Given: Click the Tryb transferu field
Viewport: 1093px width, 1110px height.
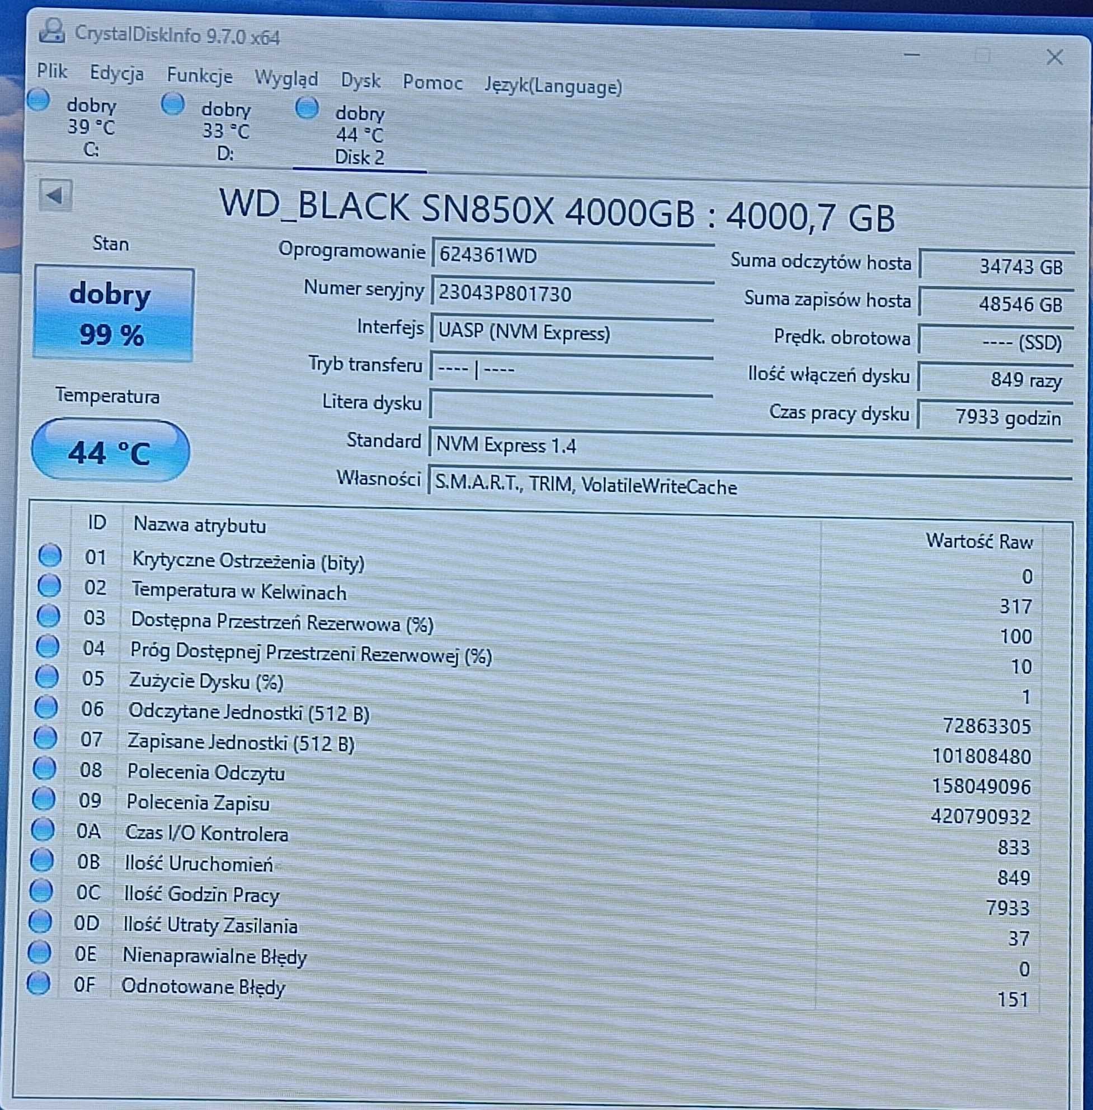Looking at the screenshot, I should (571, 369).
